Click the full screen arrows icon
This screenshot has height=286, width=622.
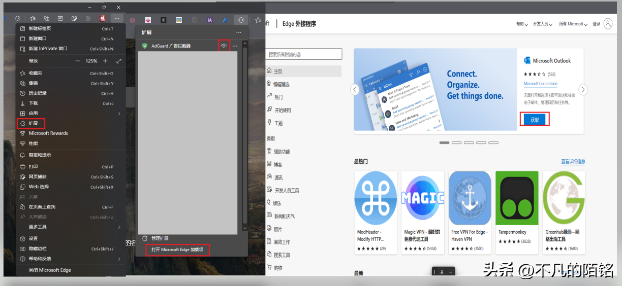coord(119,61)
